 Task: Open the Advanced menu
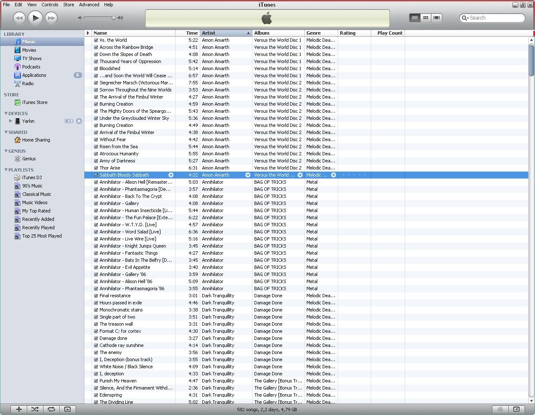coord(89,5)
